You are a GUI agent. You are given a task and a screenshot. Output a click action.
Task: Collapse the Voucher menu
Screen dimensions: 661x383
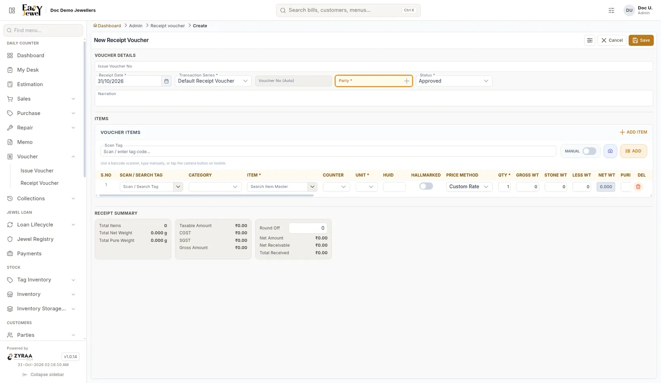click(42, 156)
